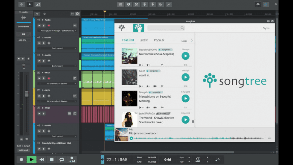Add a new track with plus button
Screen dimensions: 293x165
(x=77, y=14)
